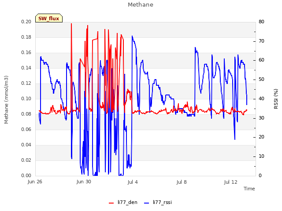Click the 0.14 left axis value
The image size is (282, 211).
(x=26, y=68)
